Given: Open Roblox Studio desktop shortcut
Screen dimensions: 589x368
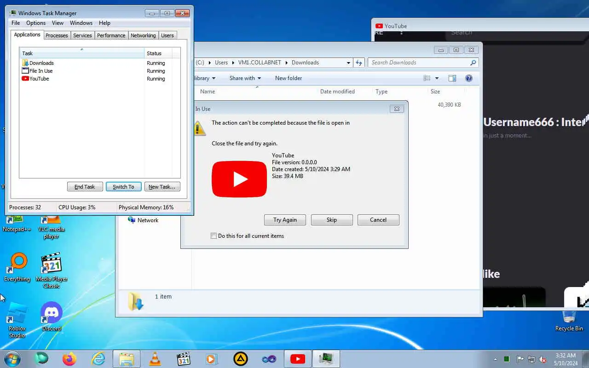Looking at the screenshot, I should pos(17,320).
